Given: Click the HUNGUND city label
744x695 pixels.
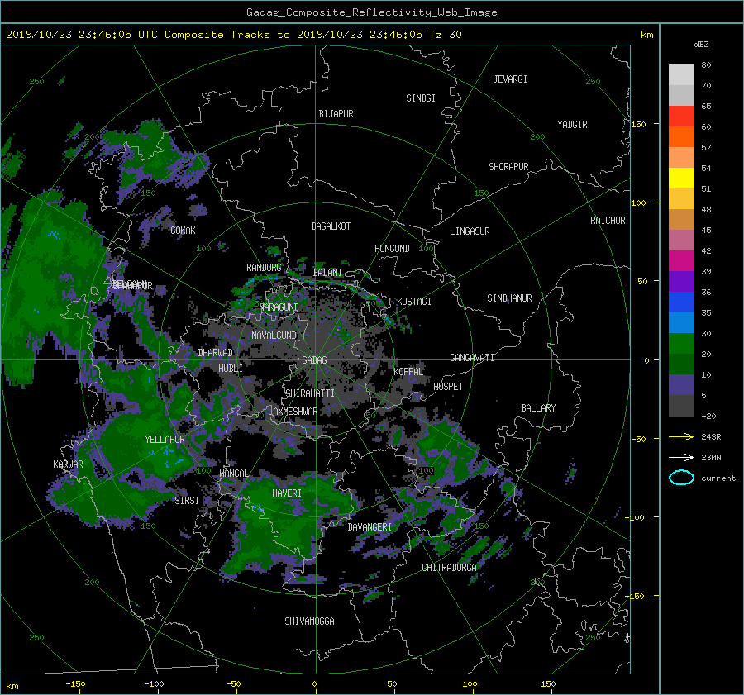Looking at the screenshot, I should tap(392, 249).
